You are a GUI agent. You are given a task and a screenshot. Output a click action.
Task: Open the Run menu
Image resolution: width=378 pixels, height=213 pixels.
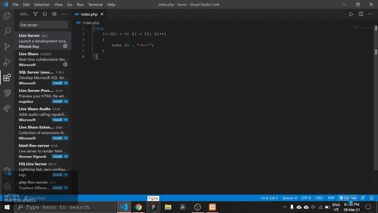[80, 5]
